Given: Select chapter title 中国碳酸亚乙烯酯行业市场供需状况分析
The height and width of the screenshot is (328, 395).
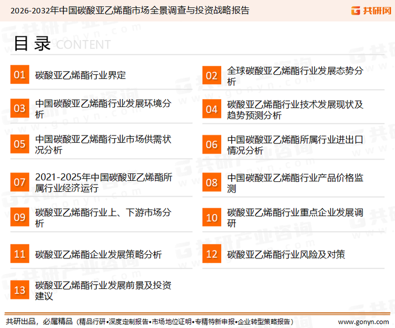Looking at the screenshot, I should pos(103,144).
